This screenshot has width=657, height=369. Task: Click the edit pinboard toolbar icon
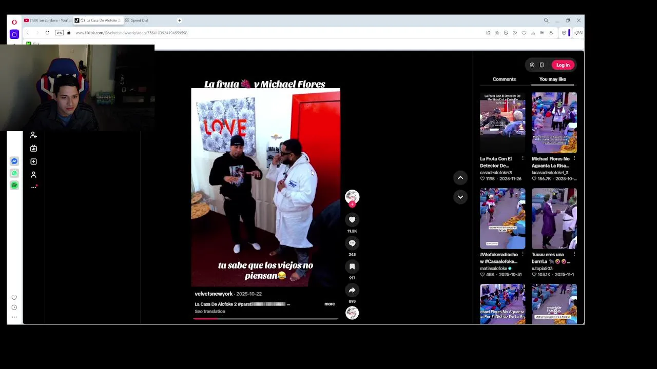click(488, 33)
